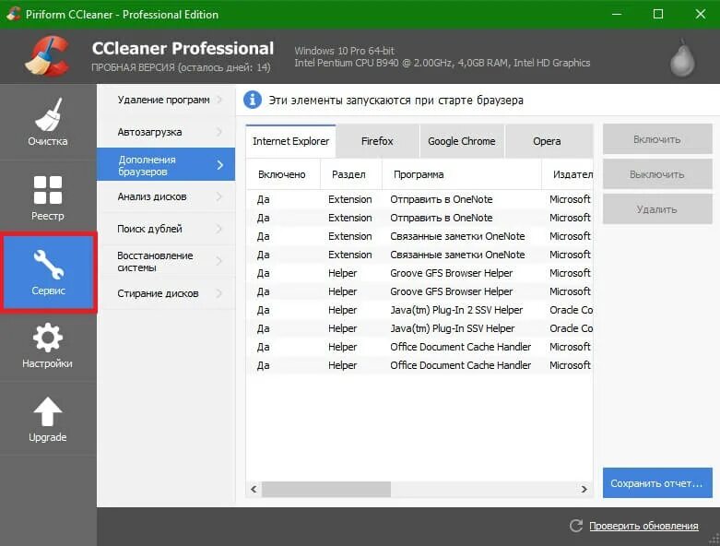Select Java(tm) Plug-In SSV Helper row
Image resolution: width=720 pixels, height=546 pixels.
pyautogui.click(x=419, y=328)
